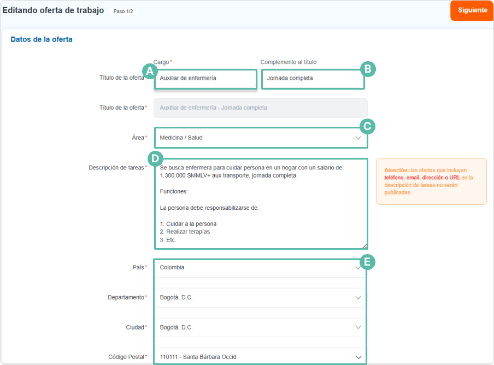Click the Editando oferta de trabajo page title
The width and height of the screenshot is (494, 365).
tap(53, 10)
